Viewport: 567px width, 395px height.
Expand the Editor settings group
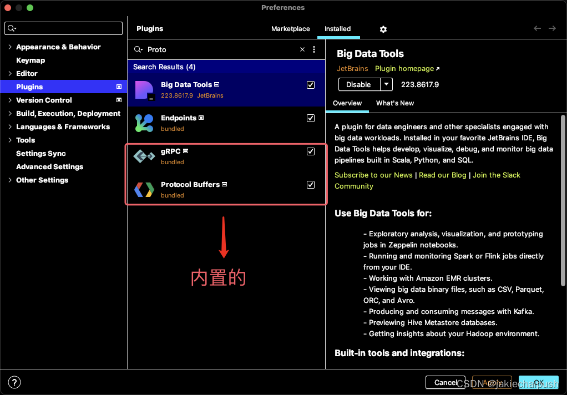(10, 73)
